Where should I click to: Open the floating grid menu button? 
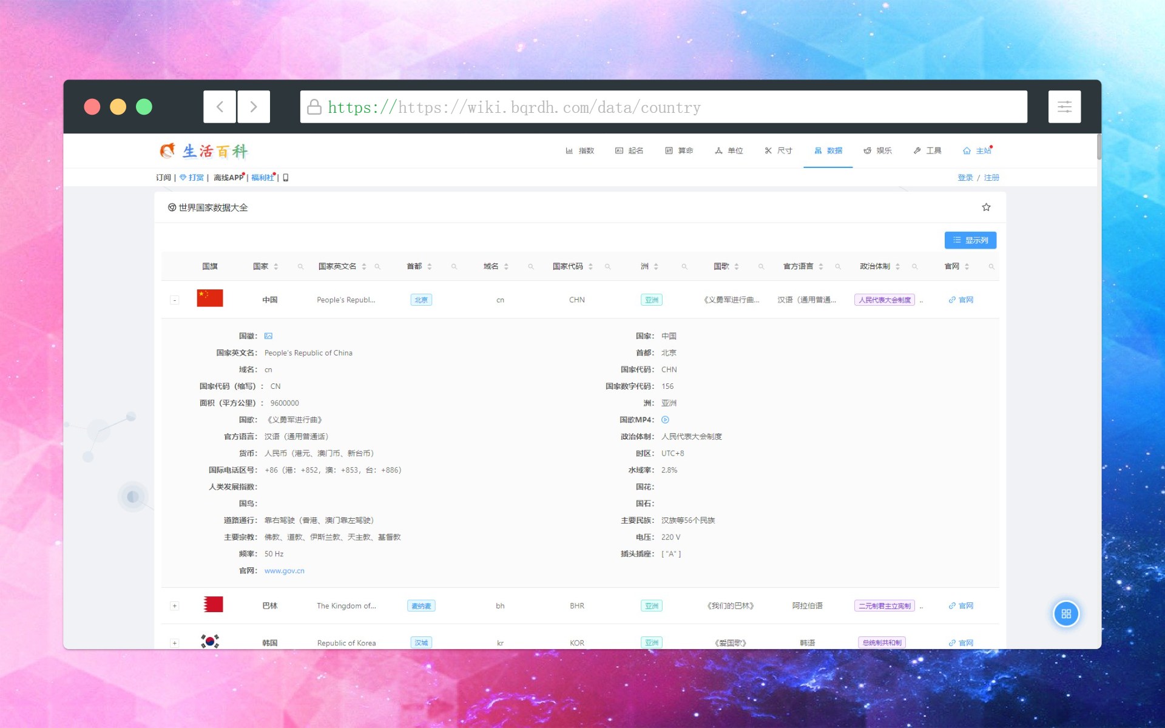tap(1066, 614)
